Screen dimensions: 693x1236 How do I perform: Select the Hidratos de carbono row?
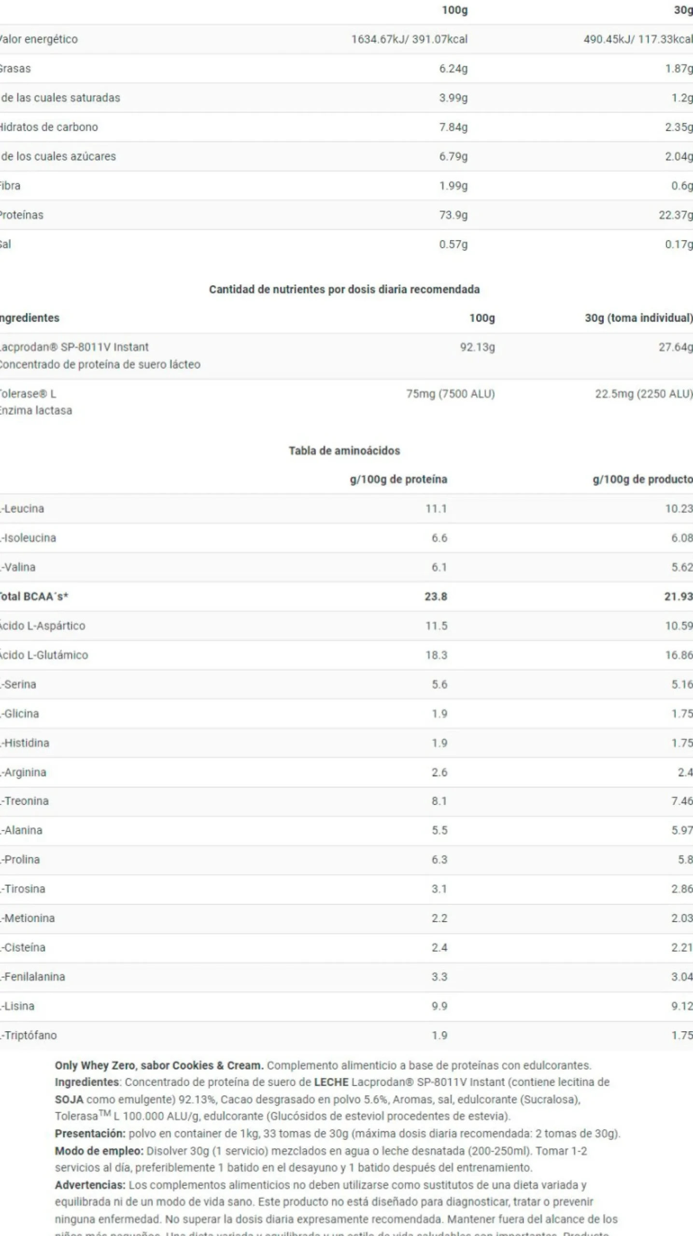pyautogui.click(x=346, y=127)
